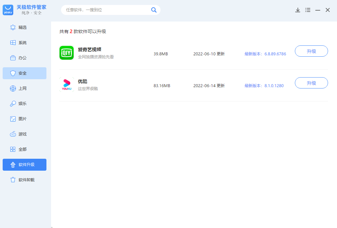Click 爱奇艺 latest version 6.8.89.6786 link

click(265, 54)
